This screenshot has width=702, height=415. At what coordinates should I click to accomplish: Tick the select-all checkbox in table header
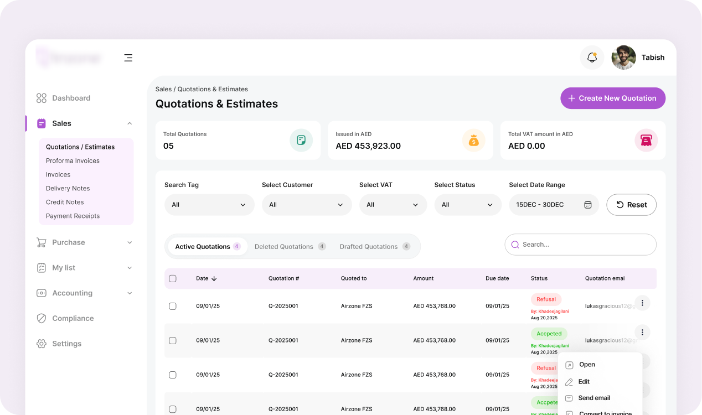[x=172, y=278]
